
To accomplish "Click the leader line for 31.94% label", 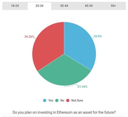I will coord(71,86).
